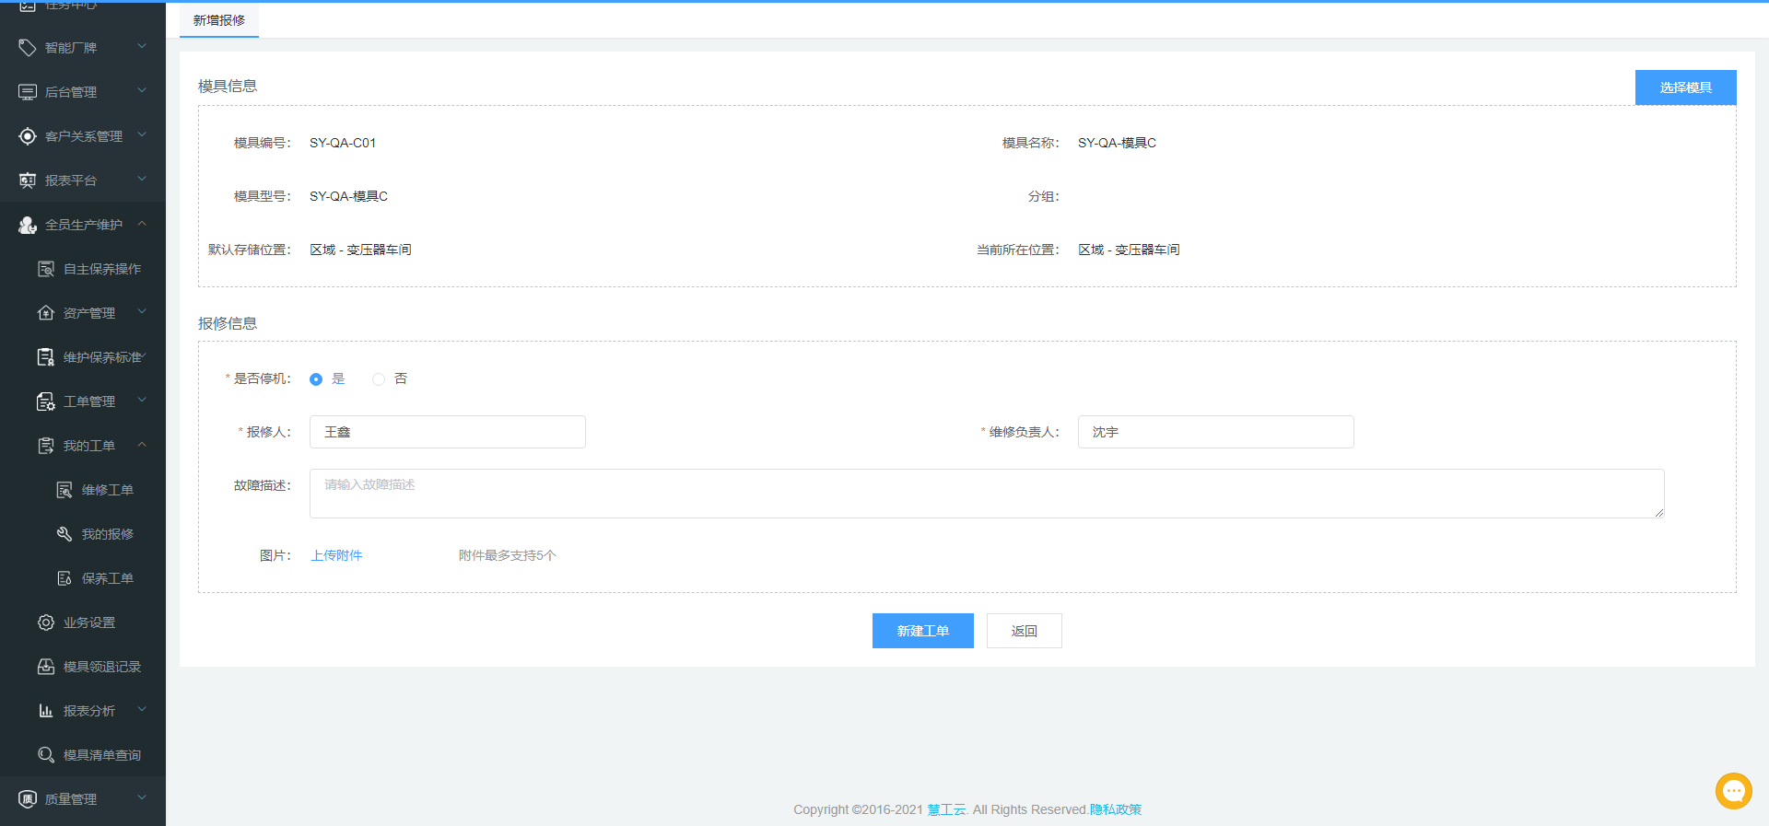This screenshot has width=1769, height=826.
Task: Switch to the 新增报修 tab
Action: (219, 20)
